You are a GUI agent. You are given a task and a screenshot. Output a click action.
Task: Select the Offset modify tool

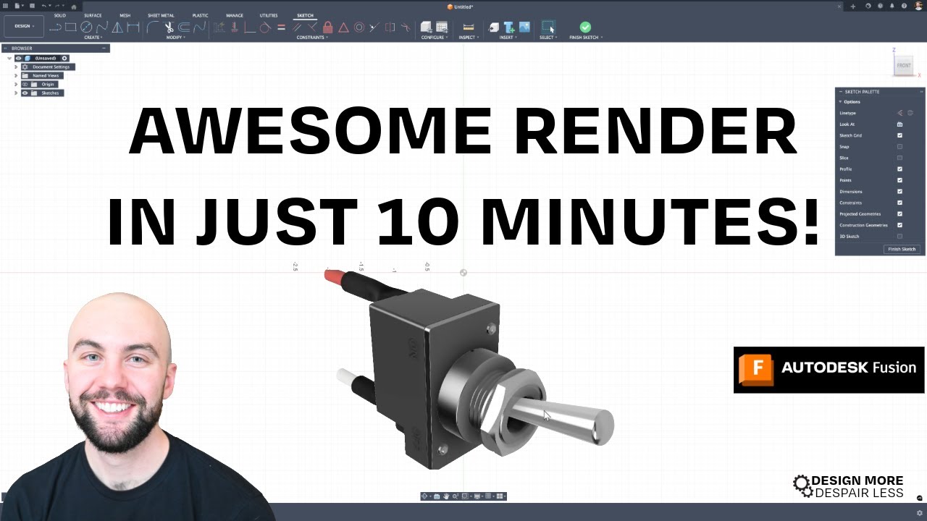[184, 27]
